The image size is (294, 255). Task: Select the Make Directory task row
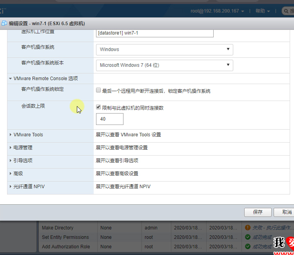(166, 228)
